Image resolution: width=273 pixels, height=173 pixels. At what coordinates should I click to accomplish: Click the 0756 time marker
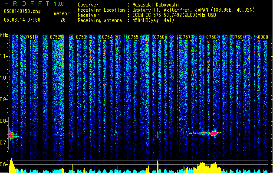coord(159,37)
